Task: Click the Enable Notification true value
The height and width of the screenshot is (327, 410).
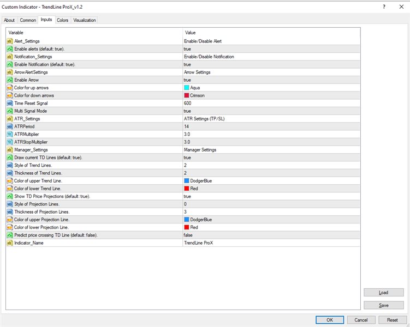Action: click(x=187, y=64)
